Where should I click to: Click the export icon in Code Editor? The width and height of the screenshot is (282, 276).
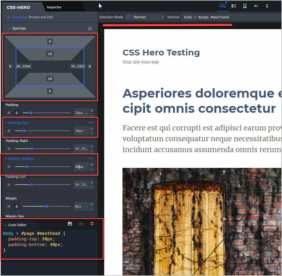(81, 224)
